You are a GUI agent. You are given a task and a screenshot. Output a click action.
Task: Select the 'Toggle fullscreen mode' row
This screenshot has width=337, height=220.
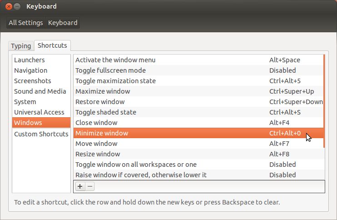[198, 70]
